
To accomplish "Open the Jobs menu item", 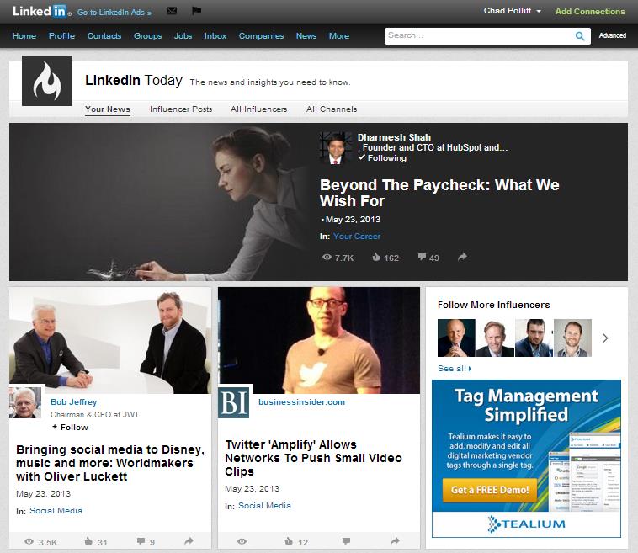I will [x=183, y=36].
